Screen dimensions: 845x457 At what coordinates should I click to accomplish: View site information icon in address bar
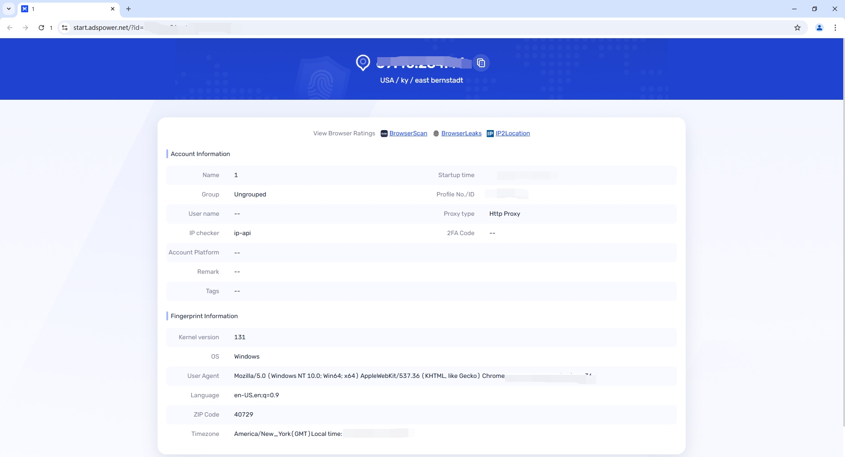tap(65, 28)
